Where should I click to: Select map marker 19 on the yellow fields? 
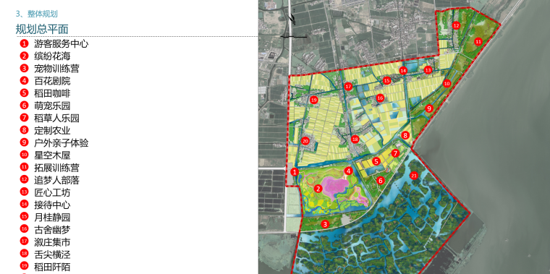[313, 100]
